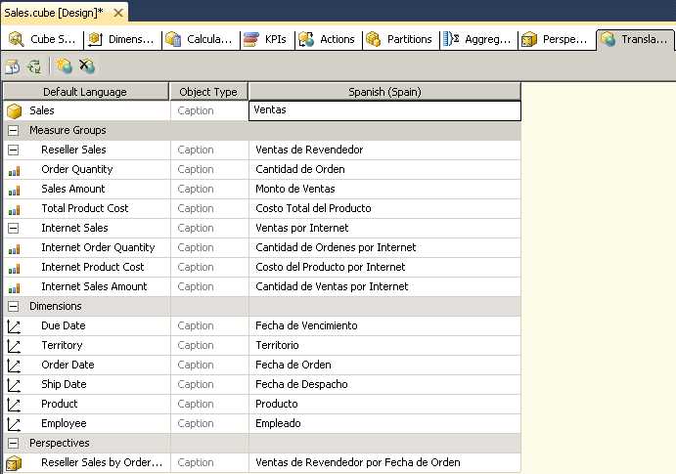The width and height of the screenshot is (676, 474).
Task: Collapse the Perspectives section
Action: [x=14, y=443]
